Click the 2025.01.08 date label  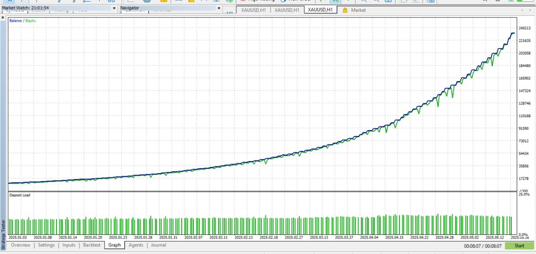coord(43,237)
